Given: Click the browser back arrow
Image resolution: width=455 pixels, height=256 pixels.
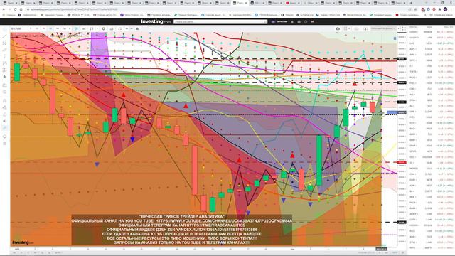Looking at the screenshot, I should point(4,9).
